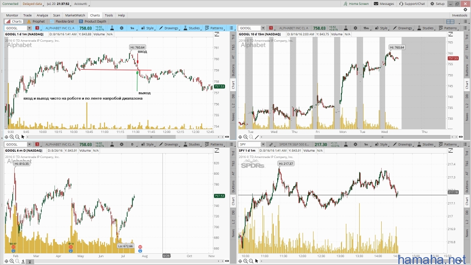Screen dimensions: 471x265
Task: Toggle L2 side panel of top-left chart
Action: (233, 105)
